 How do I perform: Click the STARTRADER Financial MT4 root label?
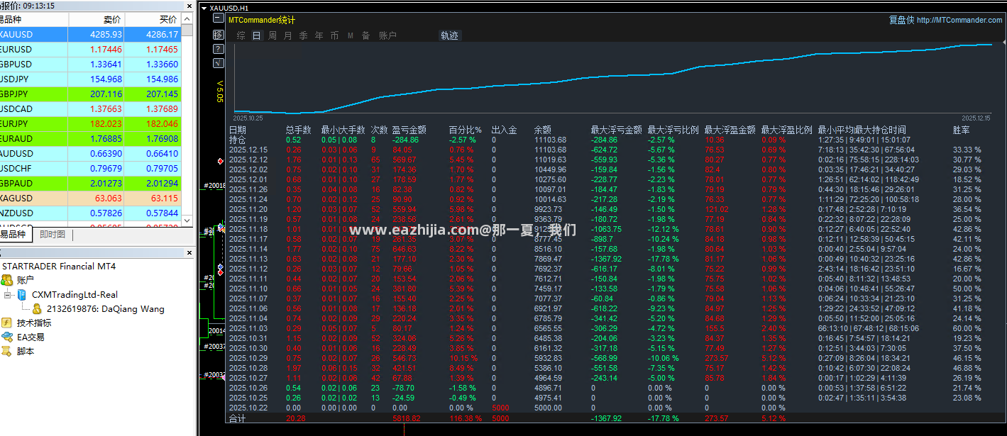click(x=59, y=266)
